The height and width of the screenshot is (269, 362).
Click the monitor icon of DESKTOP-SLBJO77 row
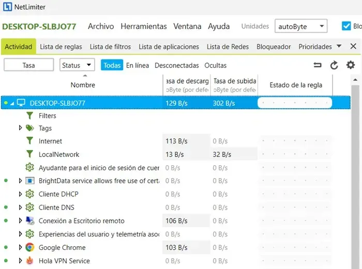pos(21,103)
